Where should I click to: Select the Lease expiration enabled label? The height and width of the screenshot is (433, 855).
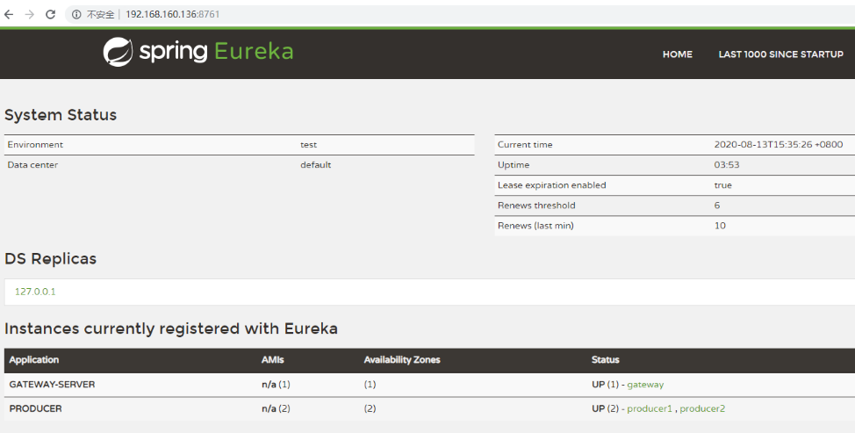click(552, 184)
